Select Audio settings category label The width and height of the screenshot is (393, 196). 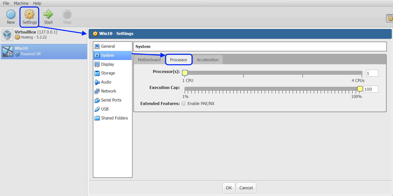point(106,82)
